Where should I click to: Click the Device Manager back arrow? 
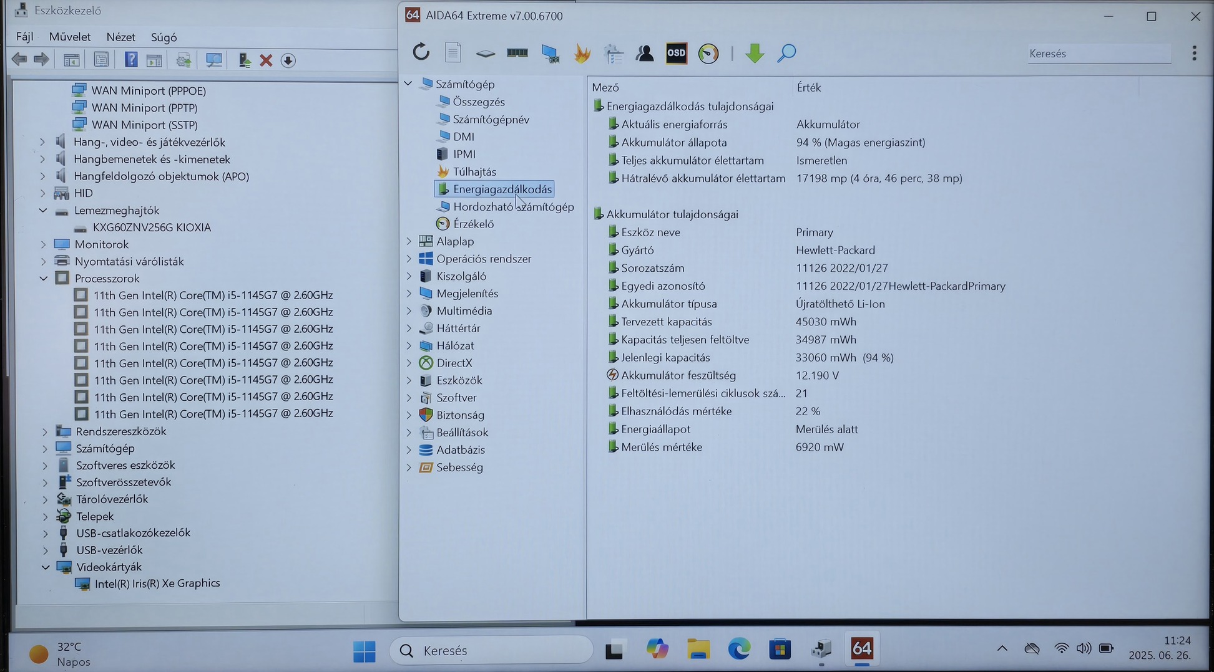pyautogui.click(x=19, y=60)
